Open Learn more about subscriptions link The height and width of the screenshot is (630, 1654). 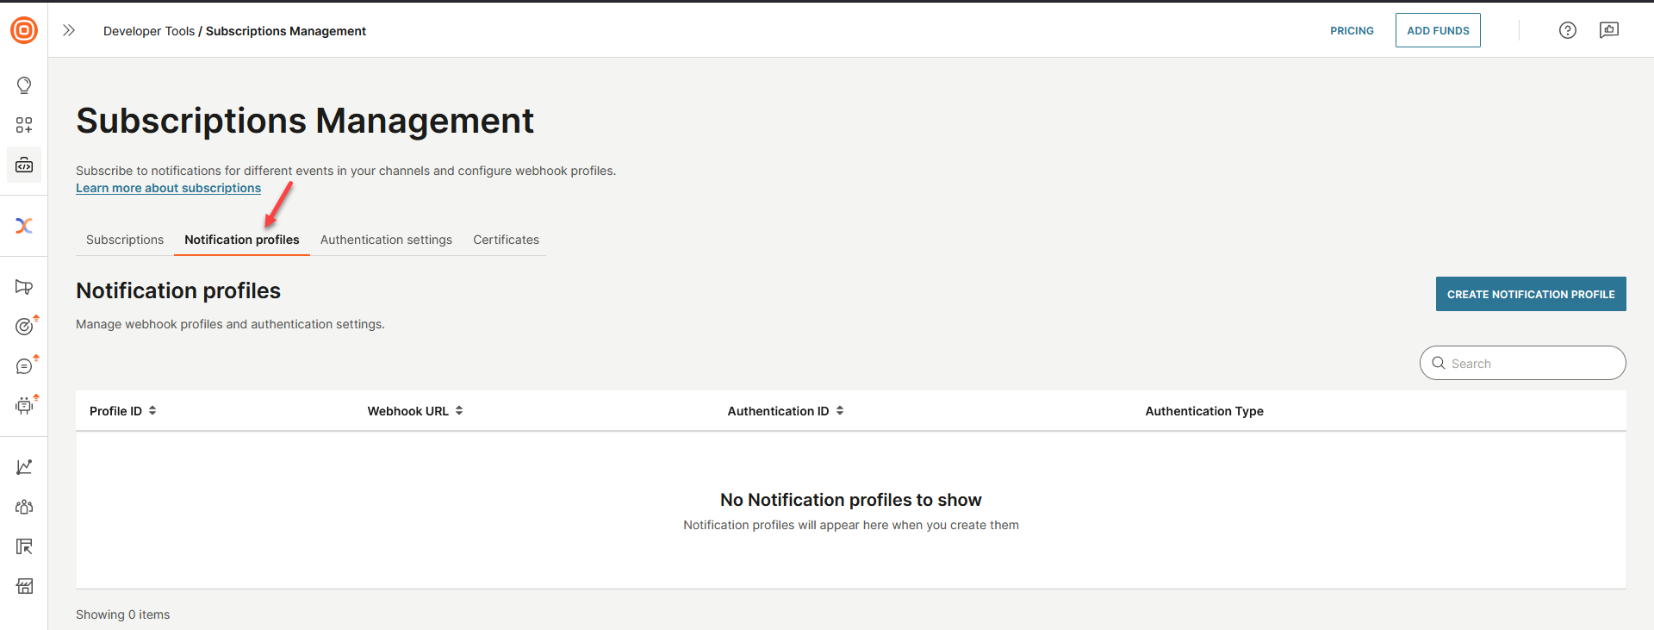tap(168, 188)
